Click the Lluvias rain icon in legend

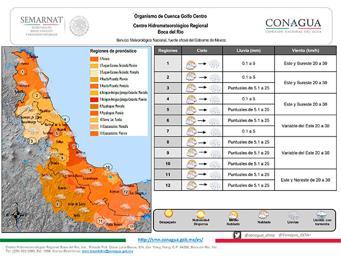click(294, 215)
